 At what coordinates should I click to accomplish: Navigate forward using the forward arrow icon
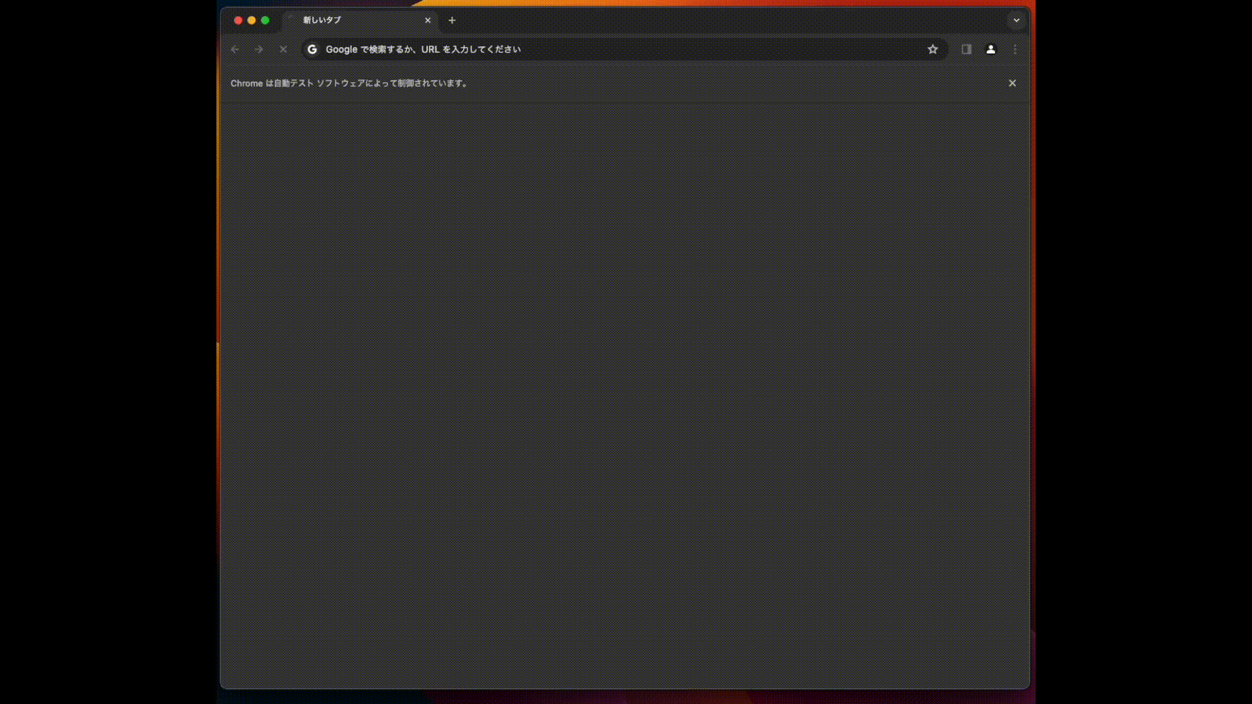[x=259, y=50]
